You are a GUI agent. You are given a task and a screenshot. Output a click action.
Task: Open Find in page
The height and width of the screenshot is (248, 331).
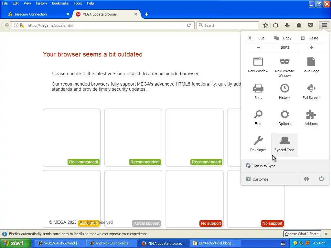(258, 118)
